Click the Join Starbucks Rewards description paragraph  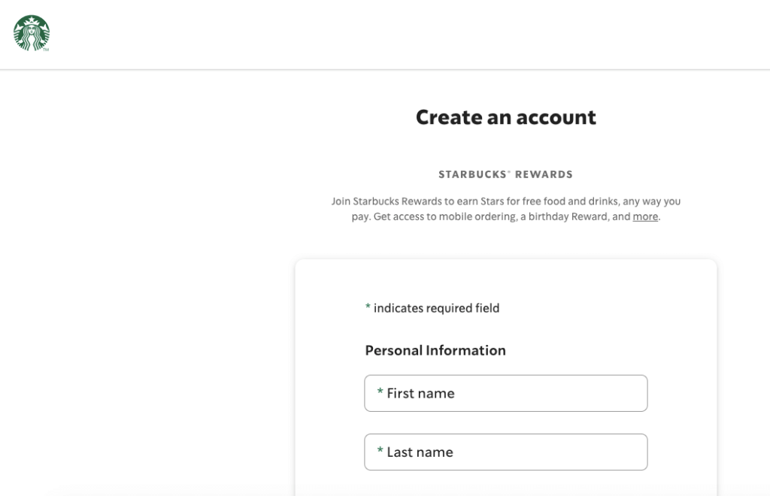click(x=505, y=208)
